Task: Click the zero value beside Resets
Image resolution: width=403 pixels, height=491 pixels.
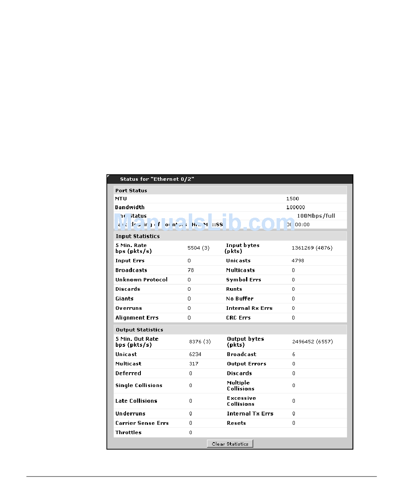Action: (x=294, y=423)
